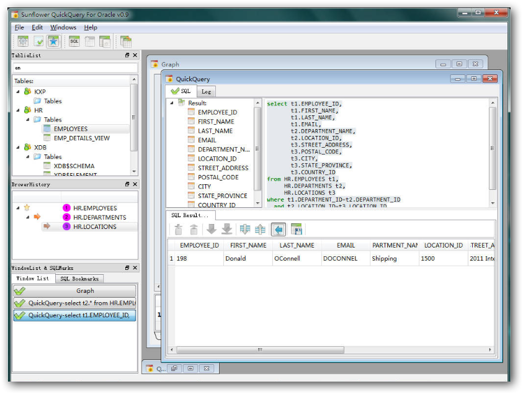
Task: Float the TableList panel
Action: [x=127, y=55]
